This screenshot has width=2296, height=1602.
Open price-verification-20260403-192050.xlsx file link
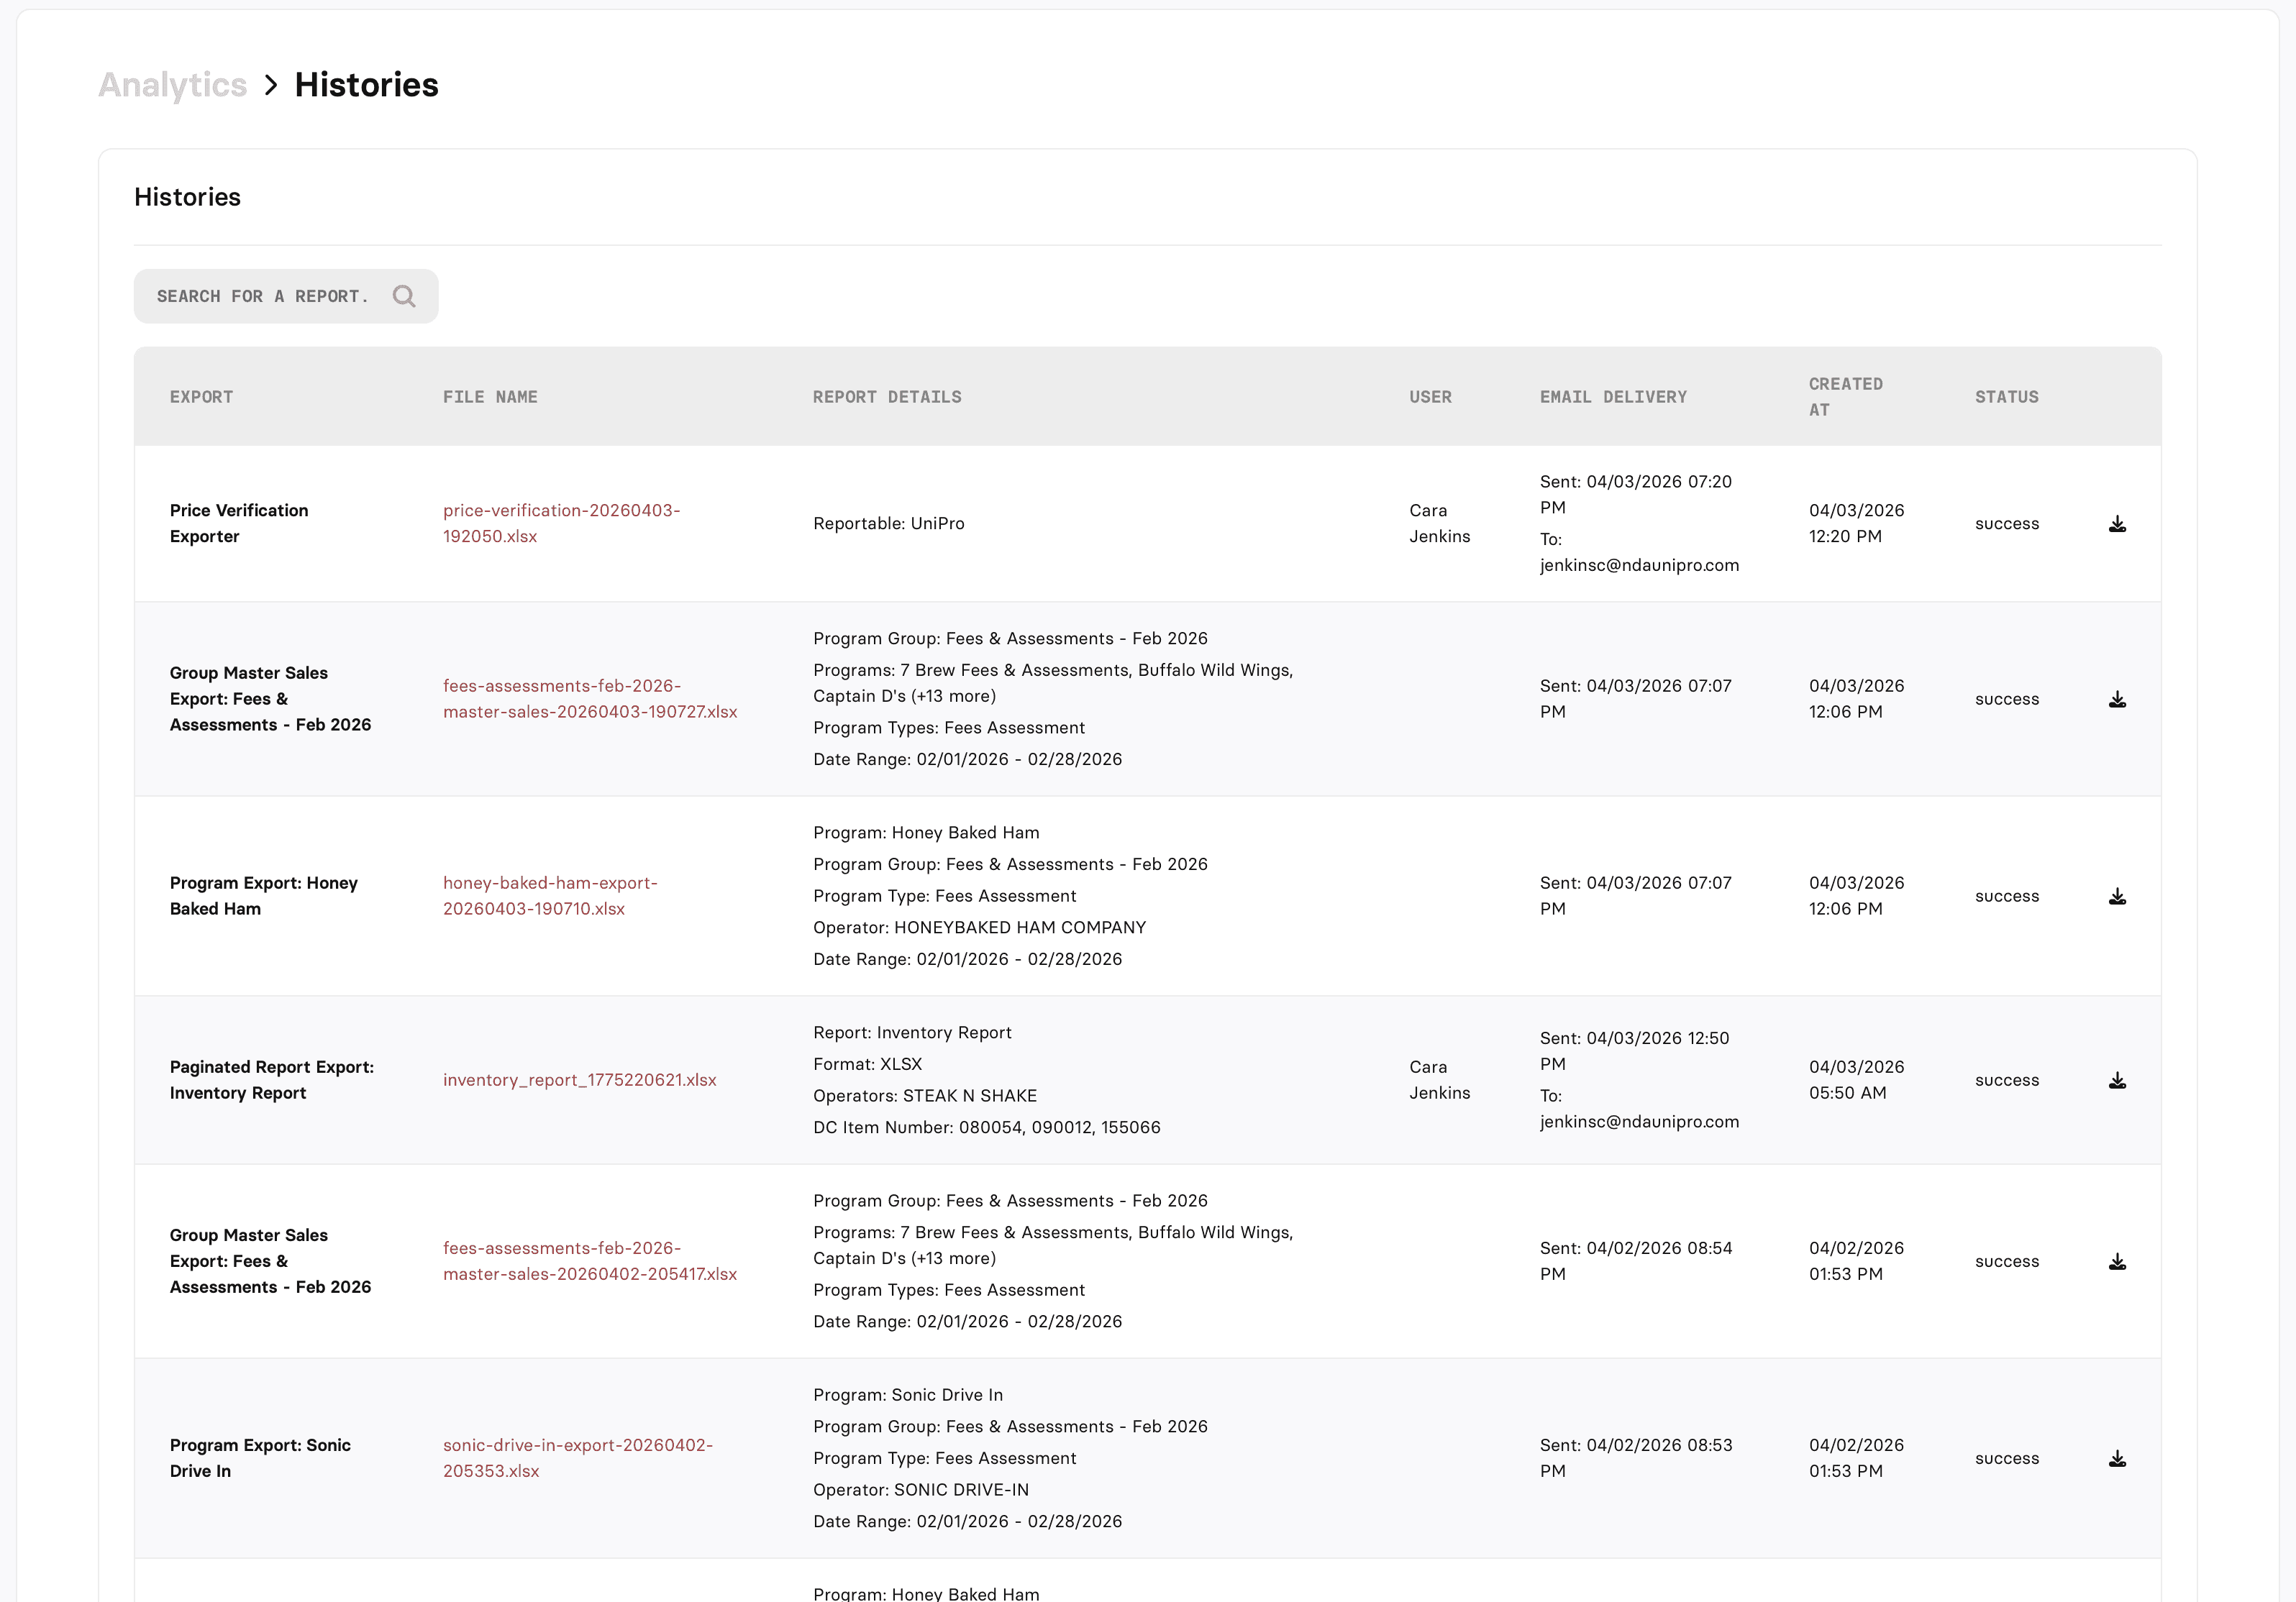tap(561, 523)
